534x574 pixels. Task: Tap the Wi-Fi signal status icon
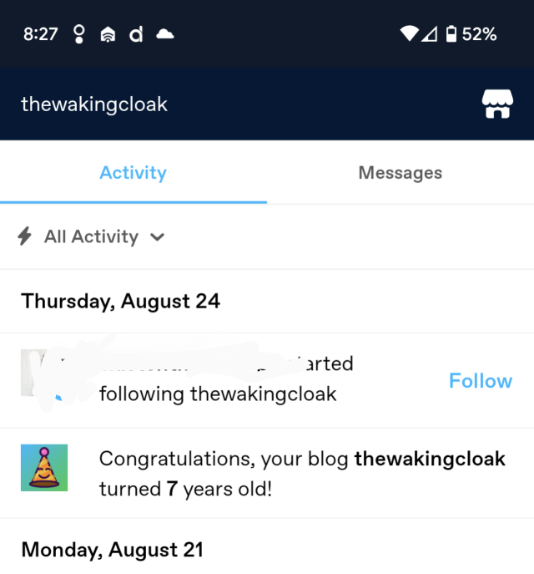tap(409, 34)
